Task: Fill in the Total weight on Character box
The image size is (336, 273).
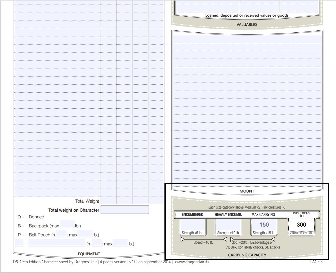Action: (125, 209)
